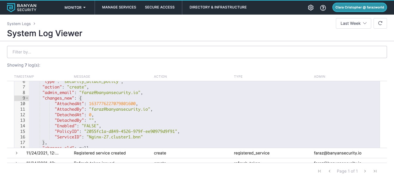
Task: Collapse the changes_new block at line 9
Action: [27, 98]
